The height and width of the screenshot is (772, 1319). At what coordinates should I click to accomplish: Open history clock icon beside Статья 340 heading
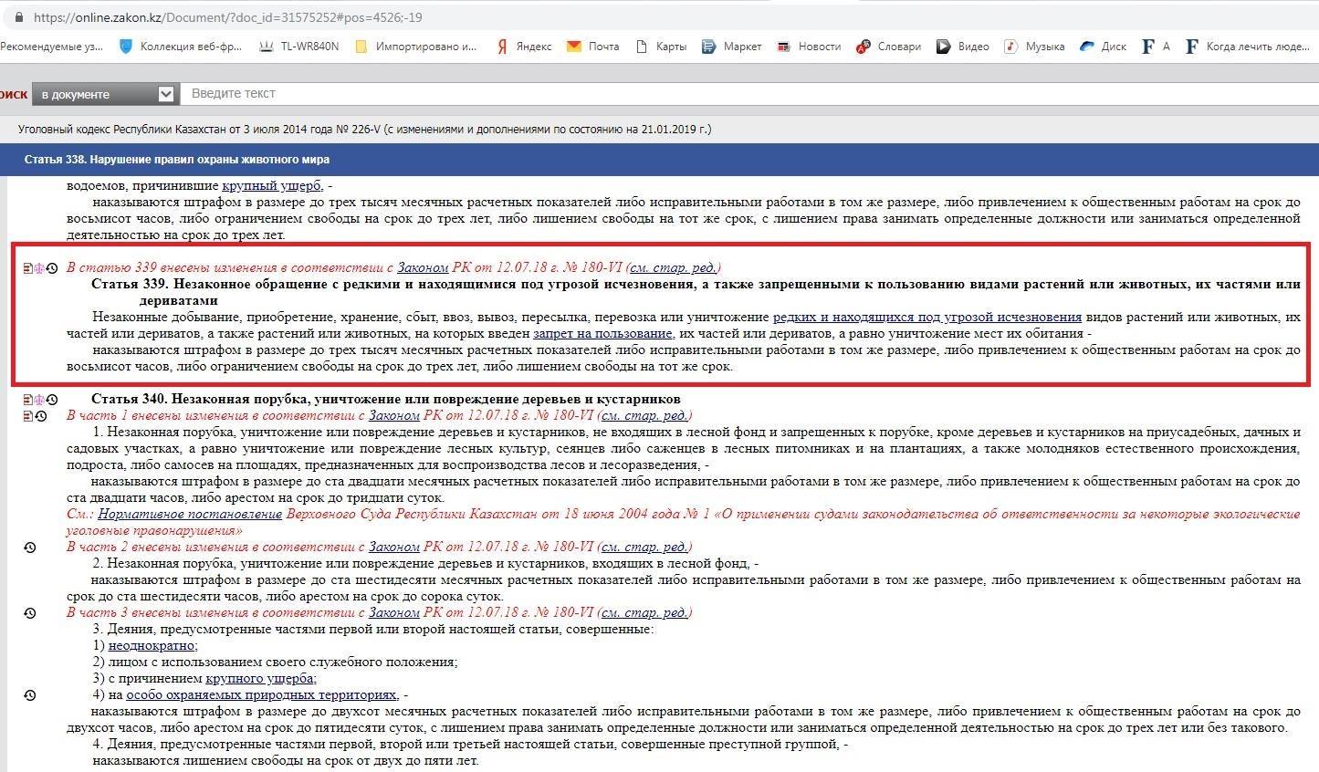(x=52, y=400)
